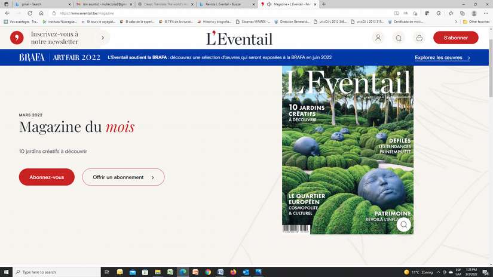Open Excel from taskbar
Image resolution: width=493 pixels, height=277 pixels.
click(x=170, y=272)
